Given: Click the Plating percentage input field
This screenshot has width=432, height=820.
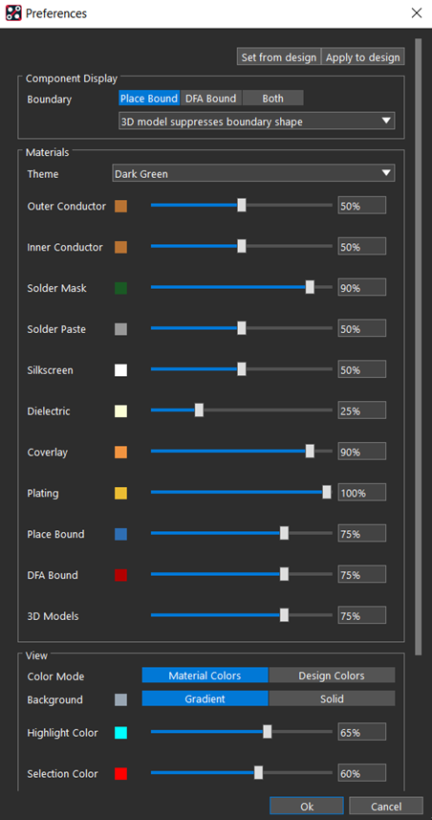Looking at the screenshot, I should [x=362, y=493].
